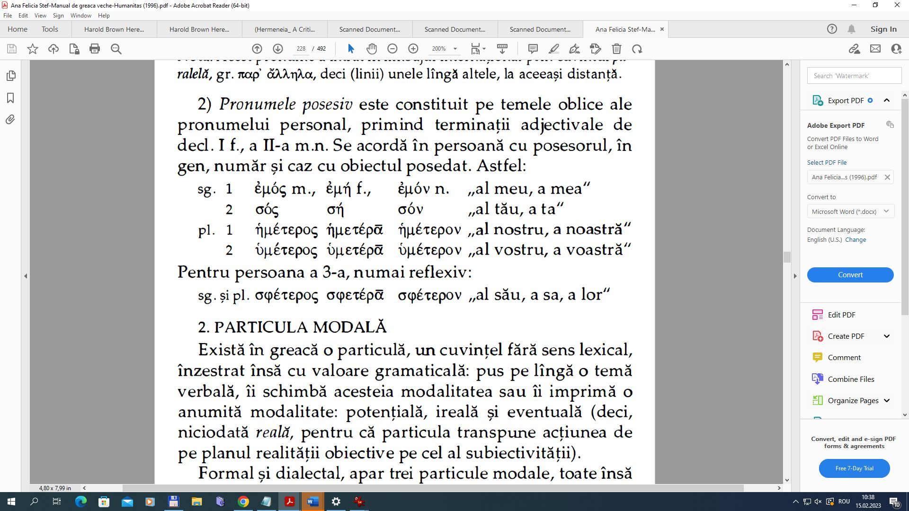
Task: Click the Convert button
Action: coord(850,275)
